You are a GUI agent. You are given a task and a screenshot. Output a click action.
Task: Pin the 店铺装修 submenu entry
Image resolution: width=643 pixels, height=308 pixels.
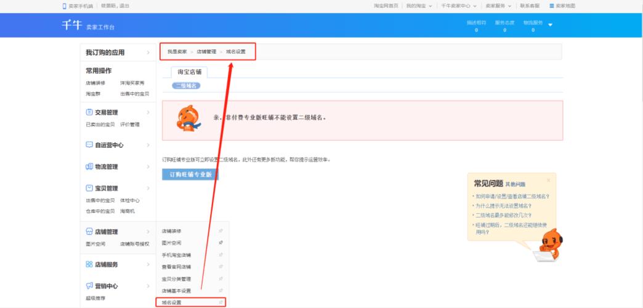click(220, 231)
